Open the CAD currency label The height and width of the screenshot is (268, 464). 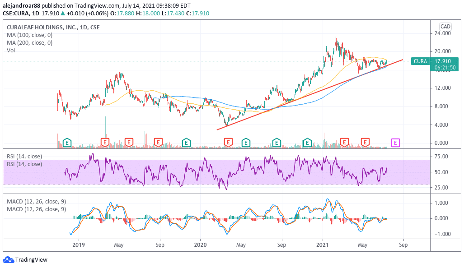coord(445,27)
